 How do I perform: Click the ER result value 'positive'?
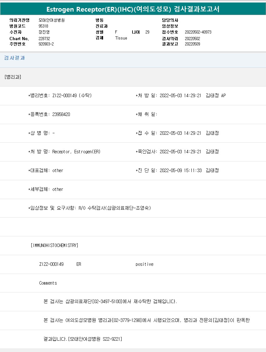[144, 264]
